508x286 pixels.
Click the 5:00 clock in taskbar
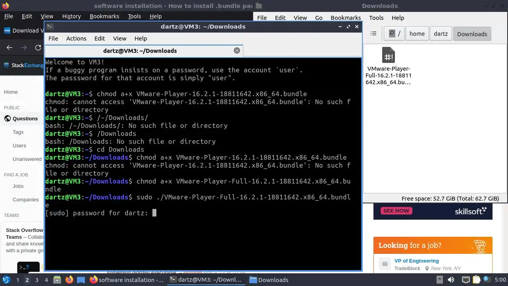click(500, 280)
